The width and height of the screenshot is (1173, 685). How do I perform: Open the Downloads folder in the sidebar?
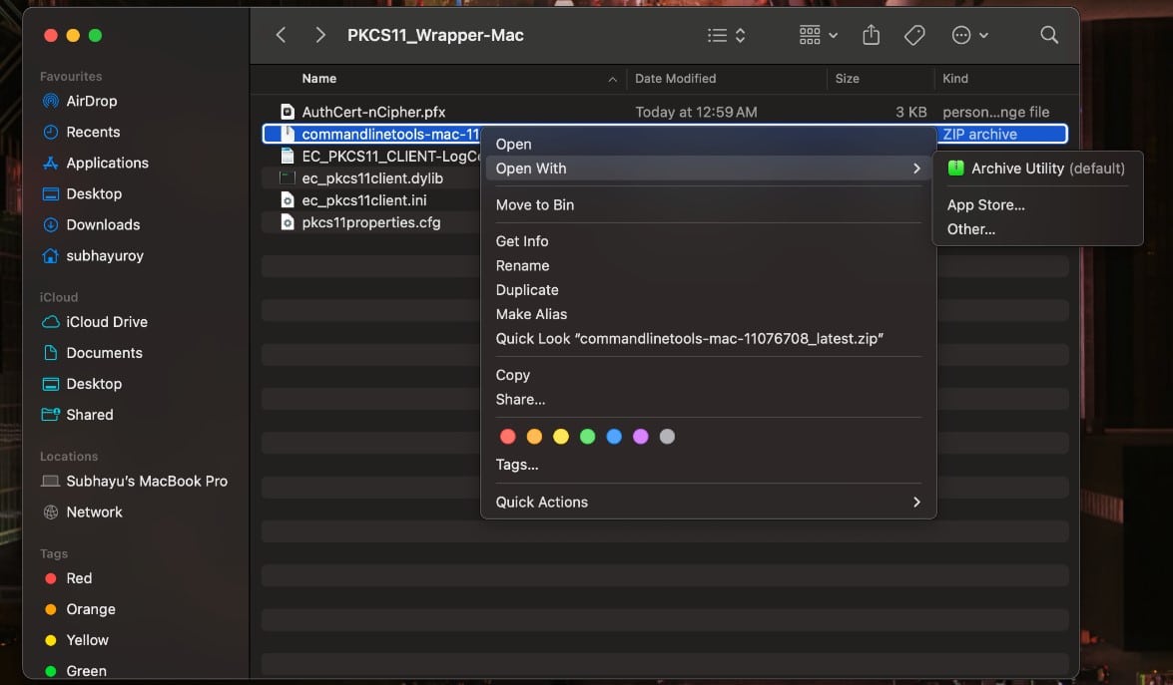pyautogui.click(x=103, y=224)
